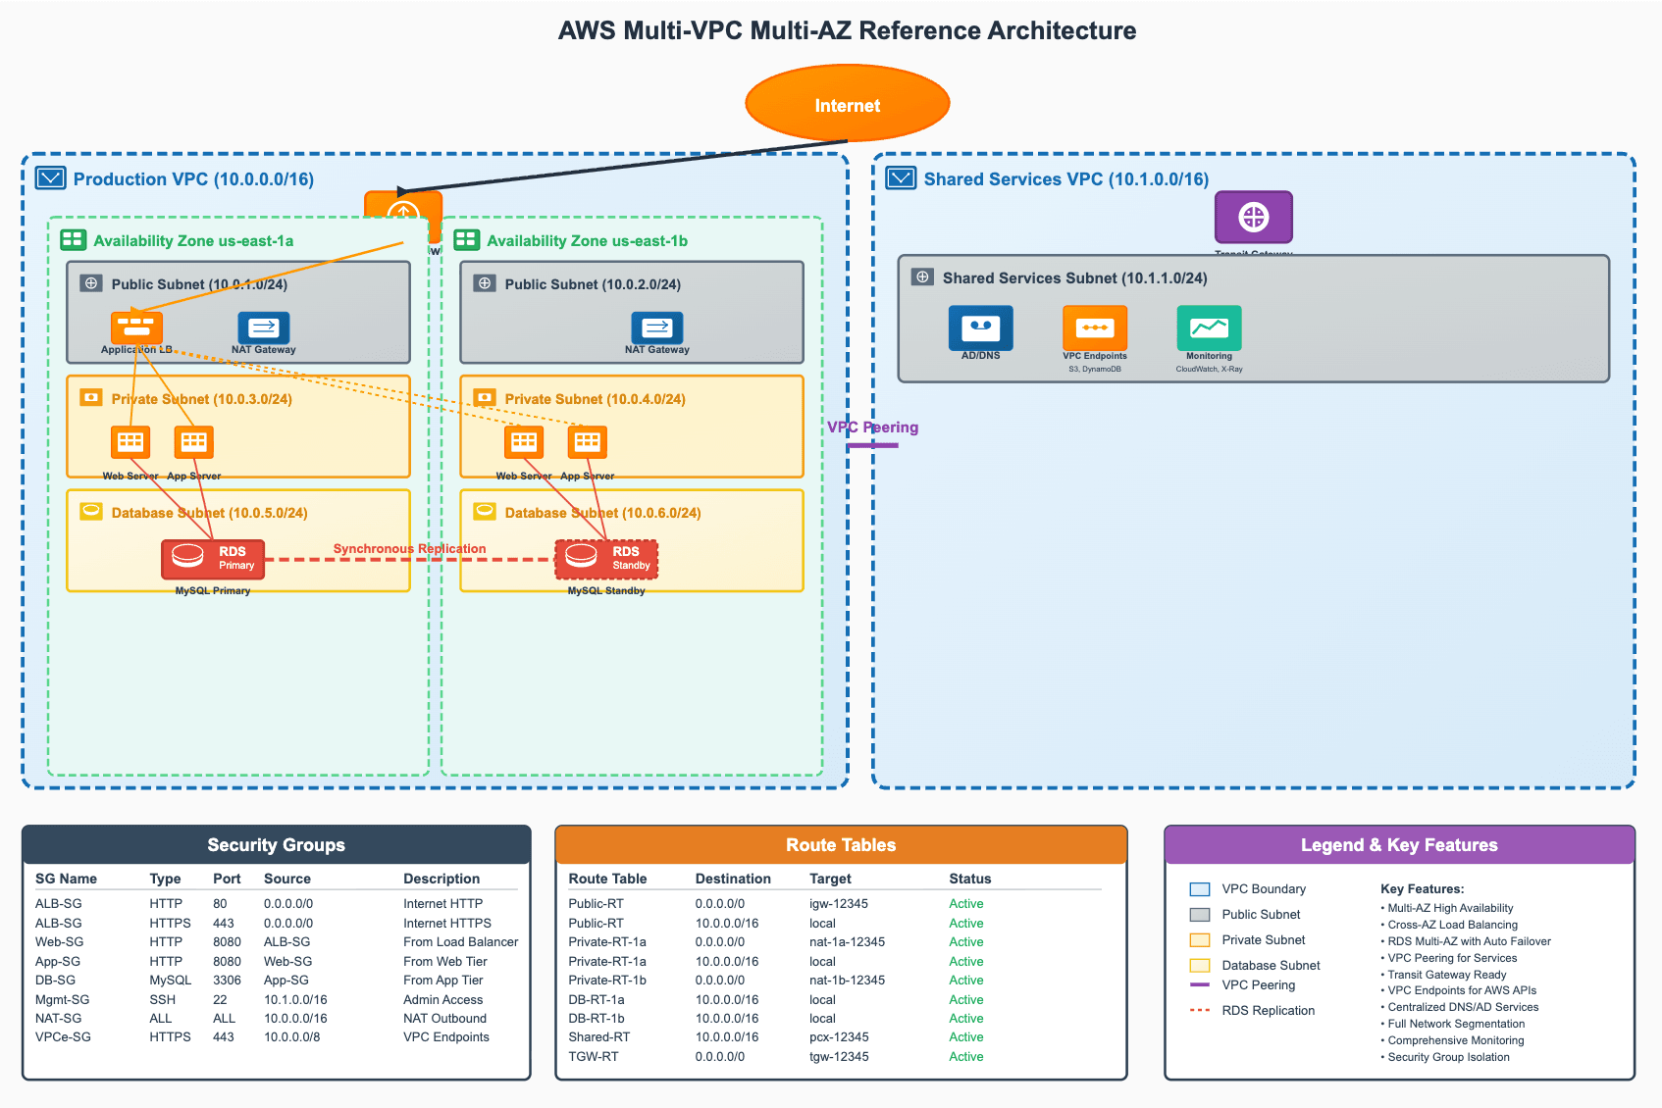Click the Monitoring CloudWatch icon
Viewport: 1662px width, 1108px height.
click(1209, 327)
